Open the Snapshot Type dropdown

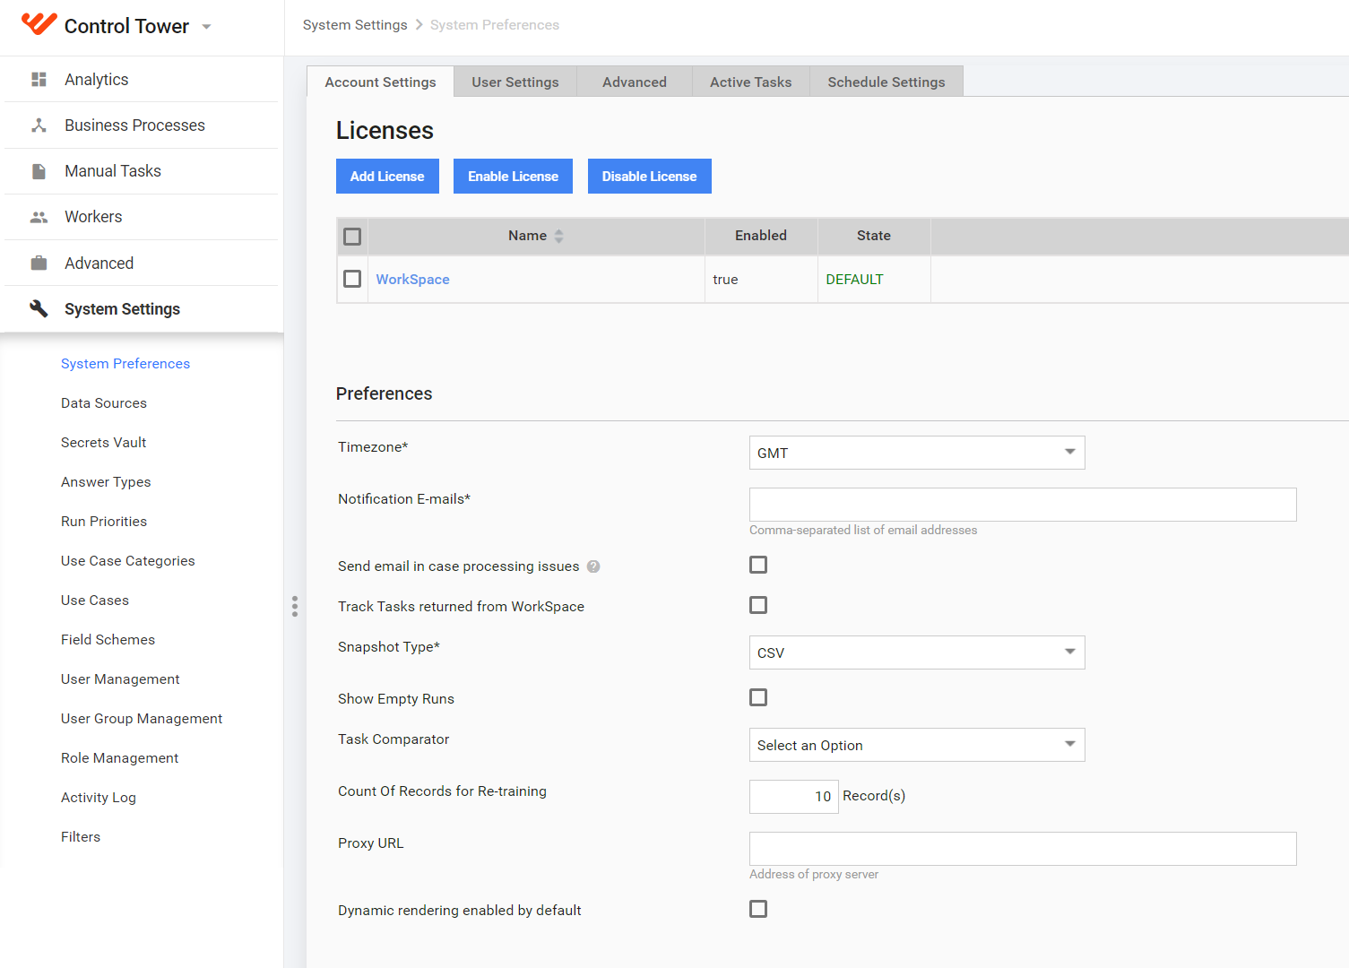coord(917,653)
